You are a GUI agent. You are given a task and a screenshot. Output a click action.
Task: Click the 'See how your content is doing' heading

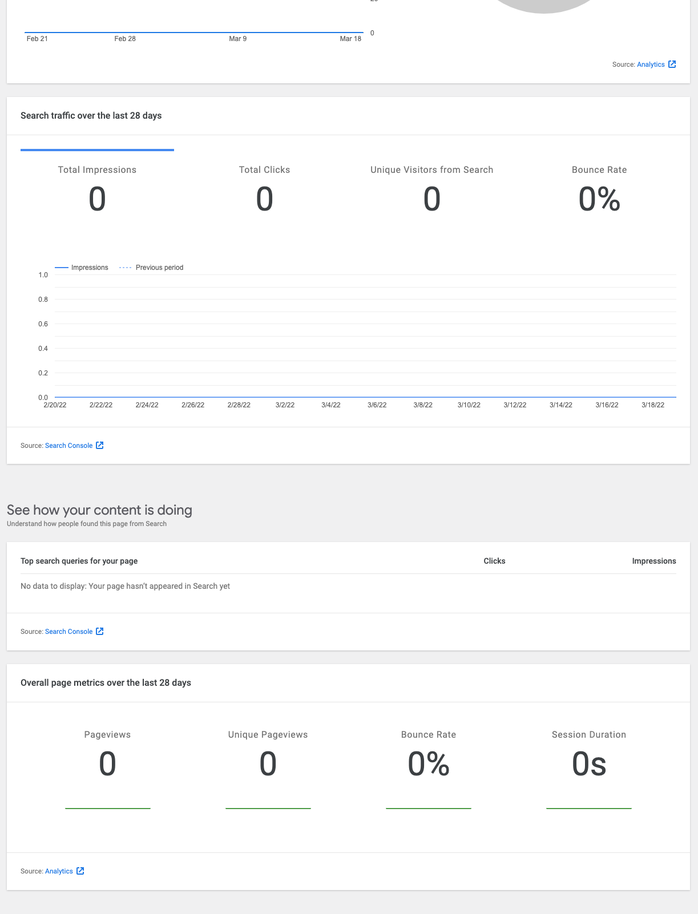coord(99,510)
